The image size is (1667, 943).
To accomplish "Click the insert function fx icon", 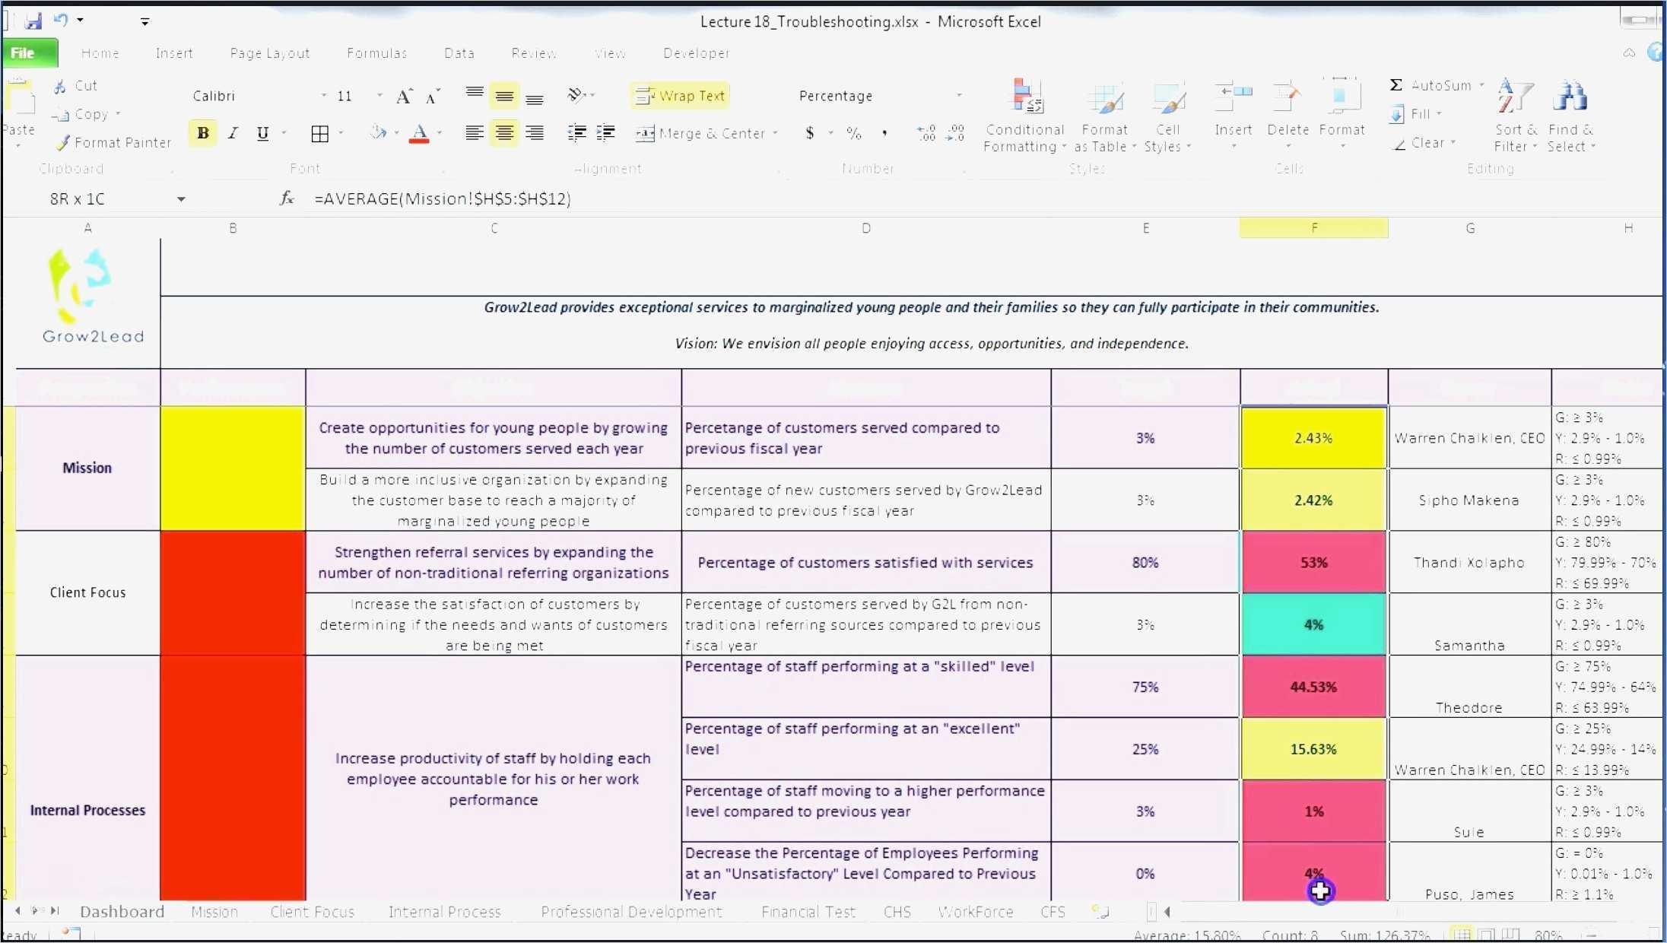I will pyautogui.click(x=287, y=198).
